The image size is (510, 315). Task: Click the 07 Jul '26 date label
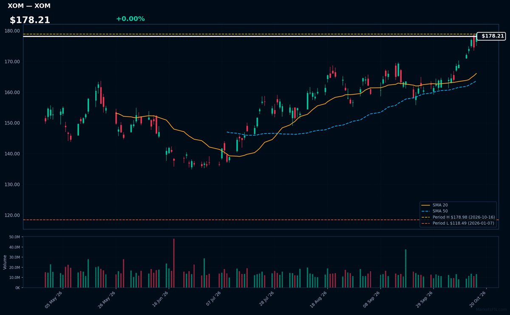tap(212, 300)
